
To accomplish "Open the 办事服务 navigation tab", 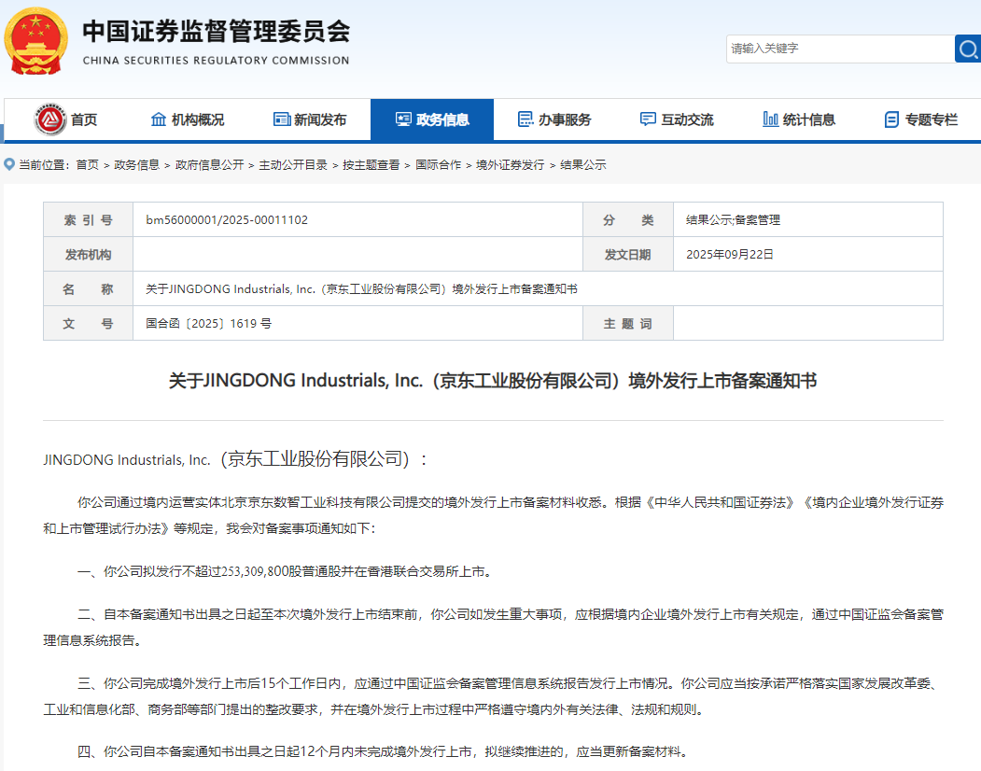I will pyautogui.click(x=565, y=119).
